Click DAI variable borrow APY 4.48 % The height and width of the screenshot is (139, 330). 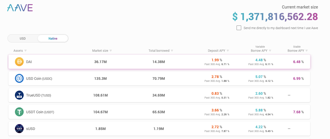(x=261, y=60)
